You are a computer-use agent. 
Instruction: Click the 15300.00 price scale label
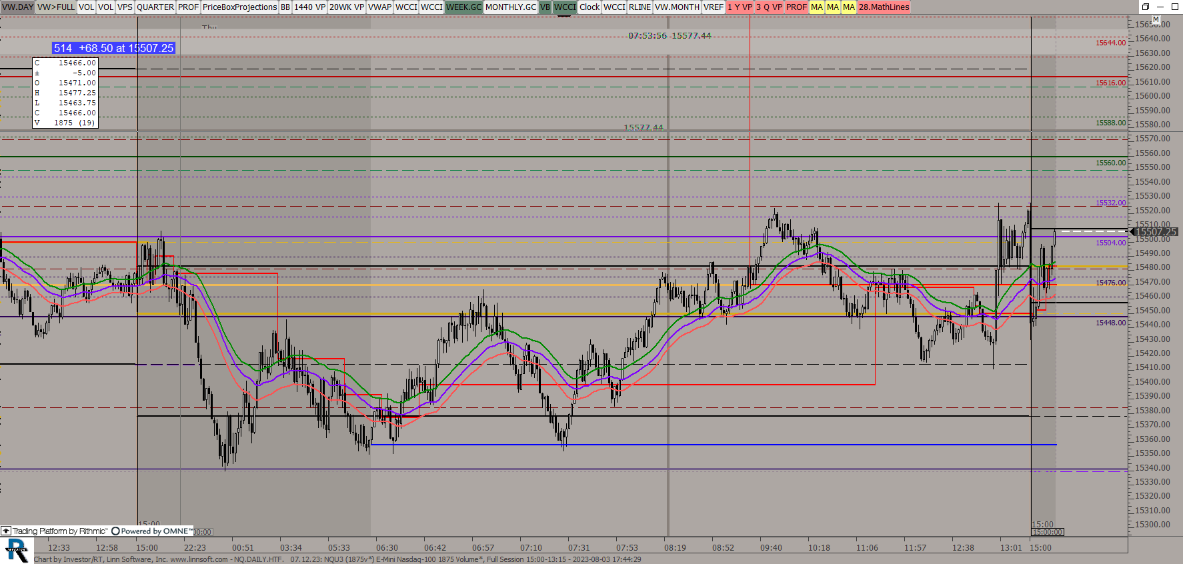[x=1153, y=525]
